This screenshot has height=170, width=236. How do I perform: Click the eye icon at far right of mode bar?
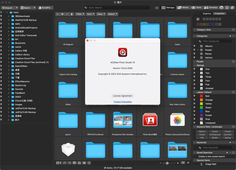tap(232, 8)
